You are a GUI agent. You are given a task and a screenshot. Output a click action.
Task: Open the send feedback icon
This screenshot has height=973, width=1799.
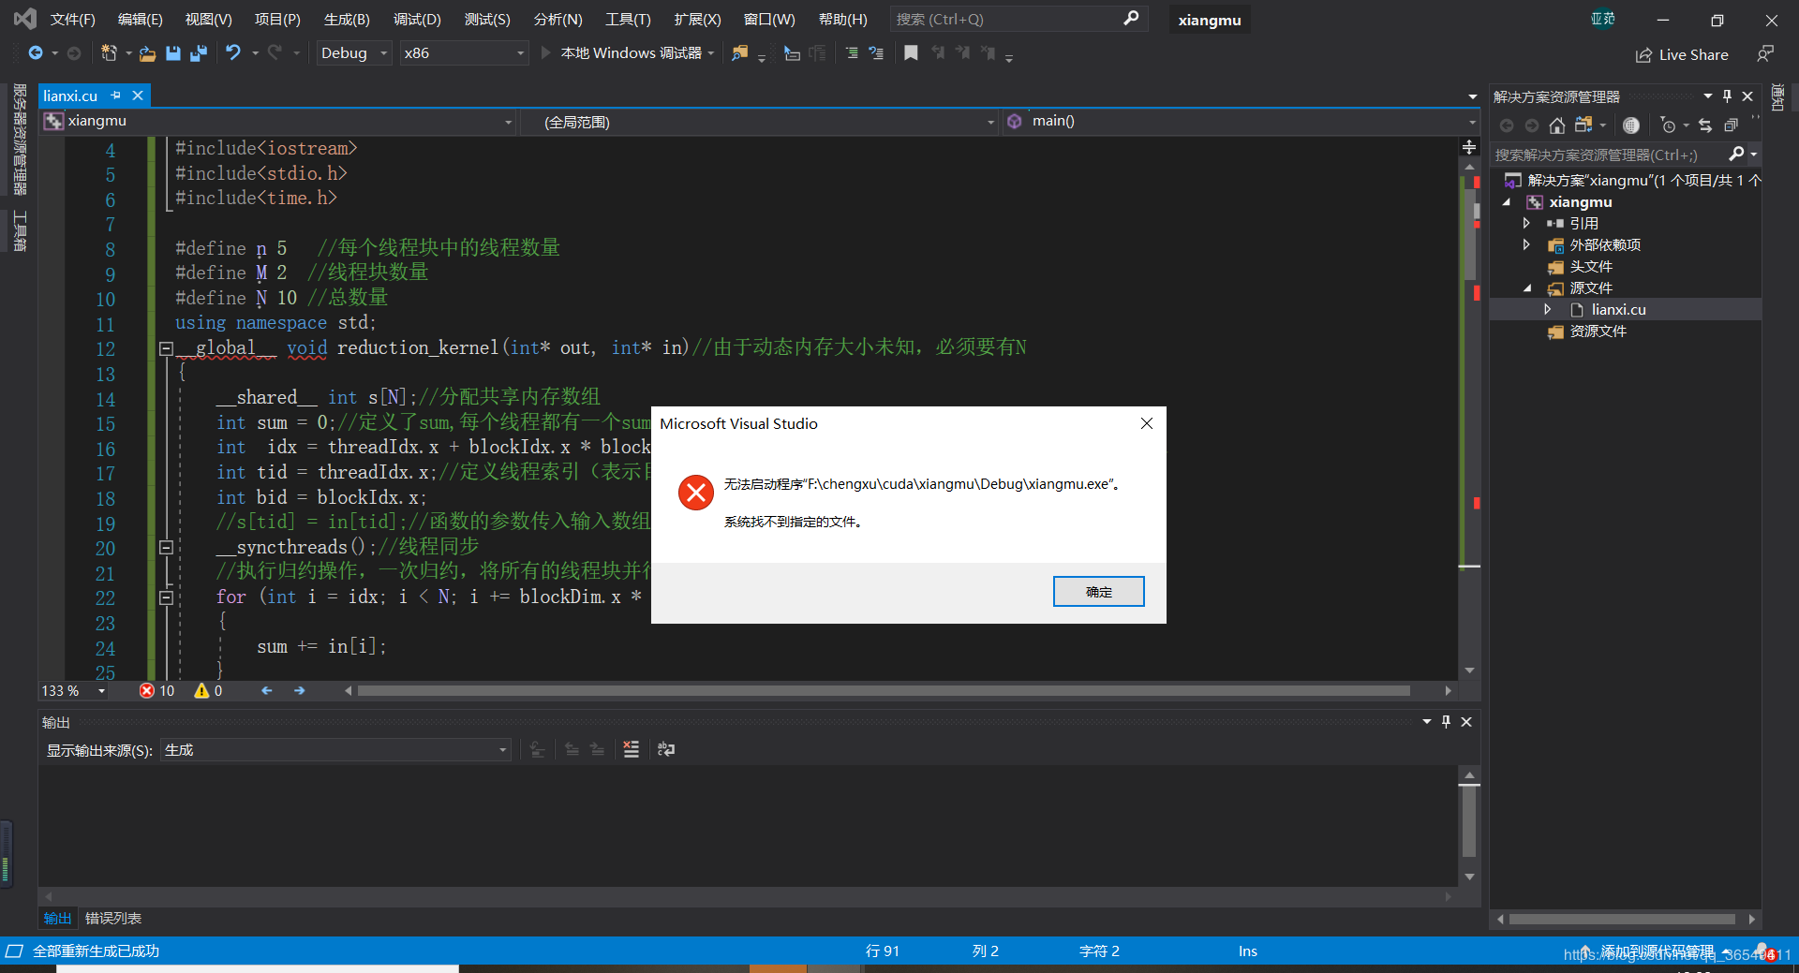pyautogui.click(x=1765, y=54)
